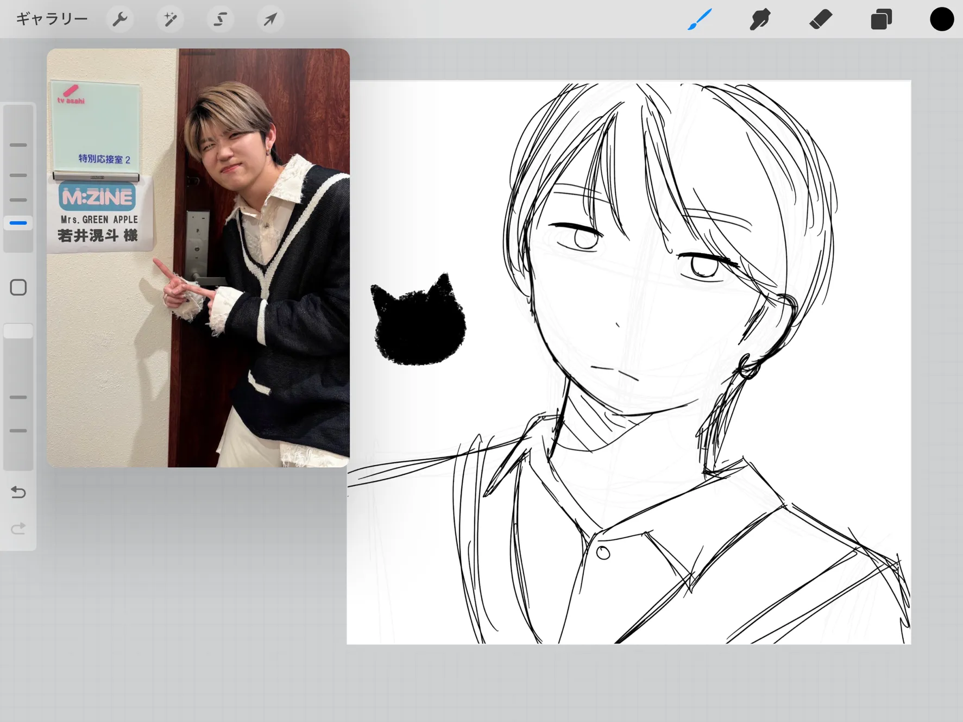Image resolution: width=963 pixels, height=722 pixels.
Task: Select the Eraser tool
Action: 821,20
